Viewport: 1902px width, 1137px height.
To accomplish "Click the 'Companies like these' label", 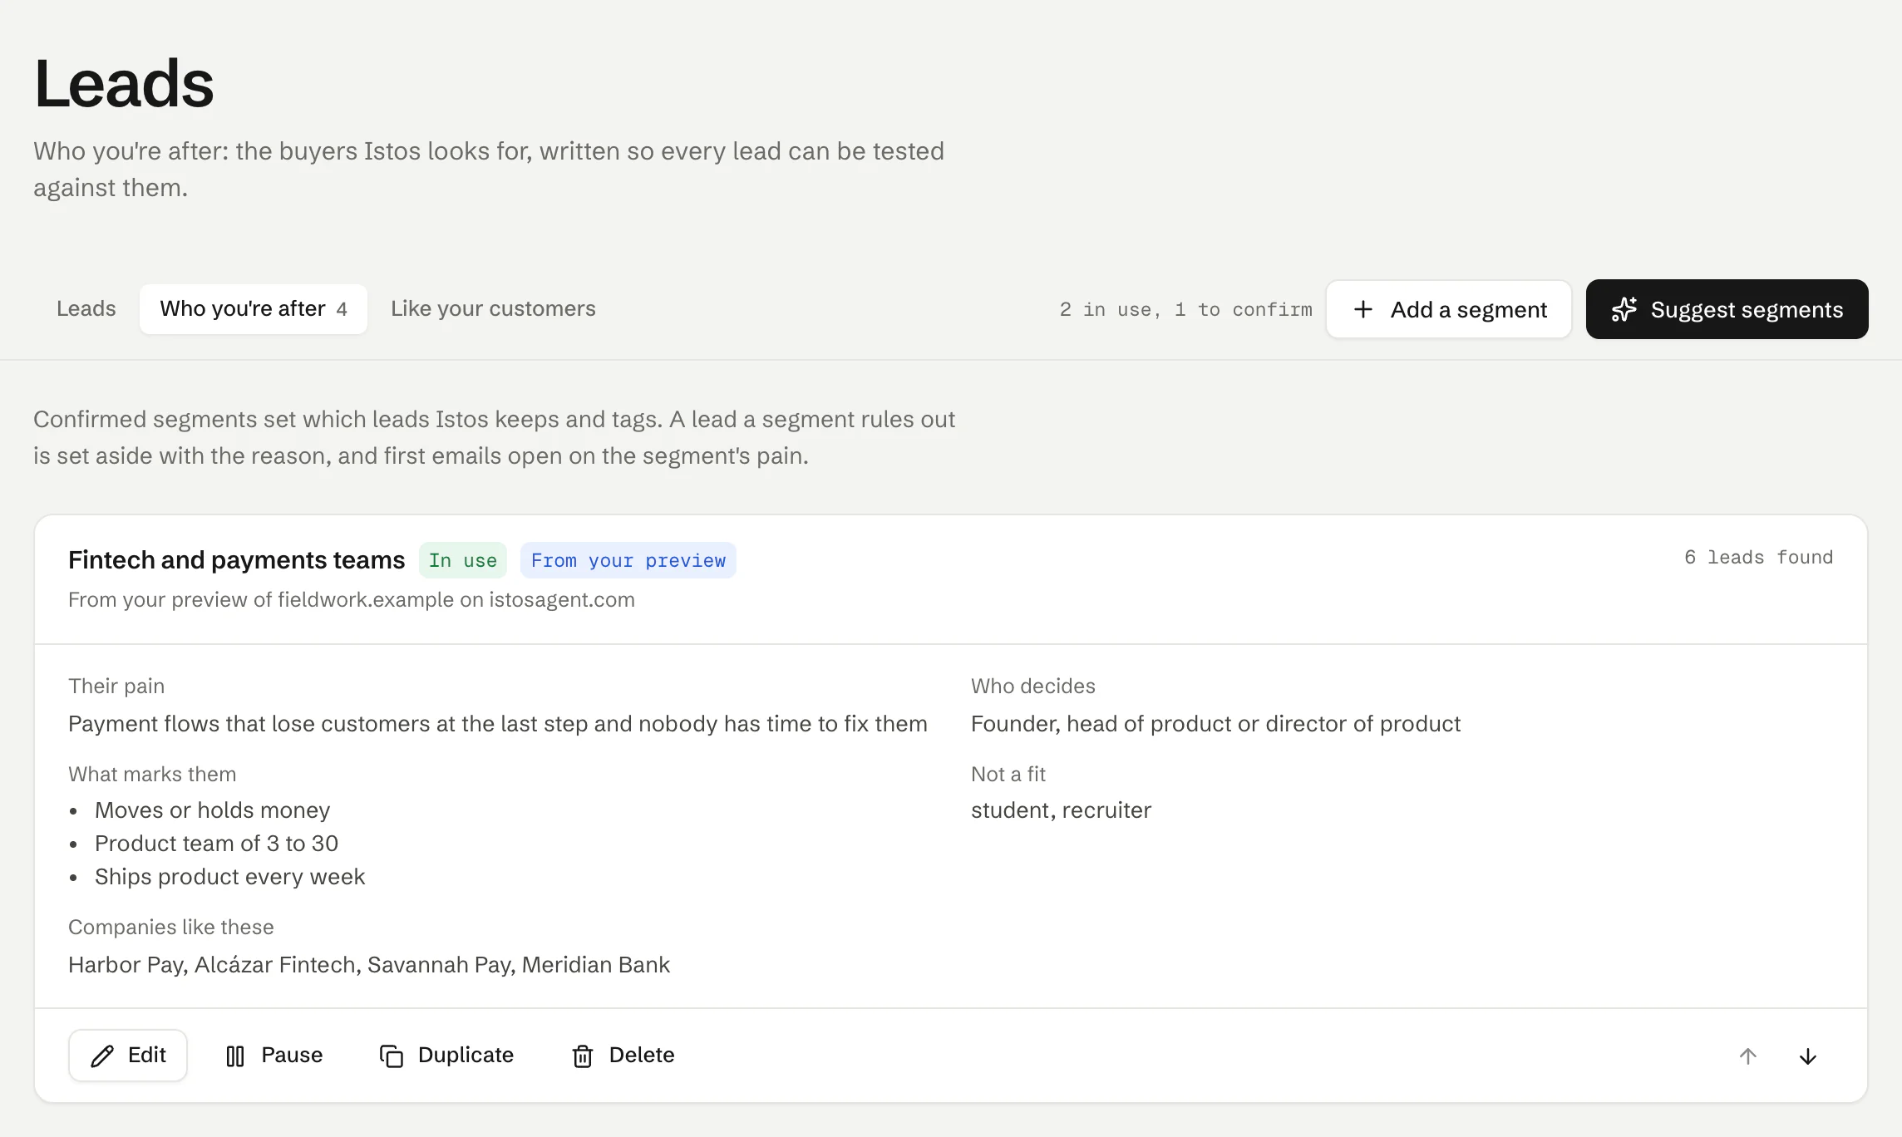I will click(x=170, y=928).
